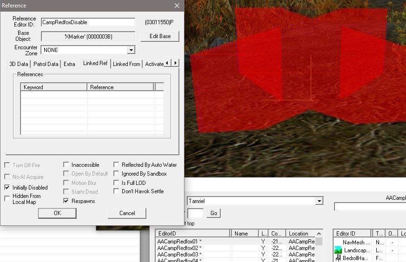Screen dimensions: 406x262
Task: Close the Reference dialog
Action: tap(177, 6)
